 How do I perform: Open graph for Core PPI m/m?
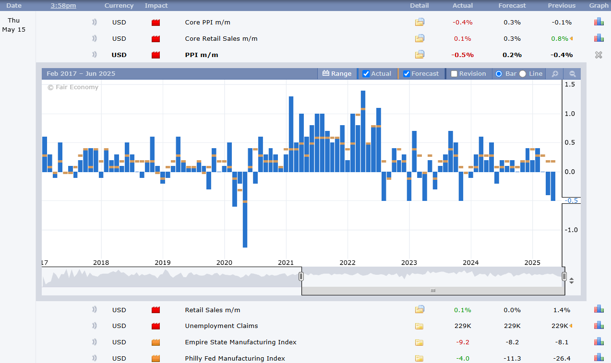coord(599,22)
